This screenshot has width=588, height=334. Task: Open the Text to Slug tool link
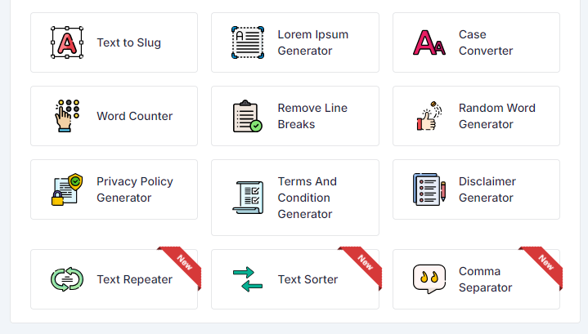128,42
